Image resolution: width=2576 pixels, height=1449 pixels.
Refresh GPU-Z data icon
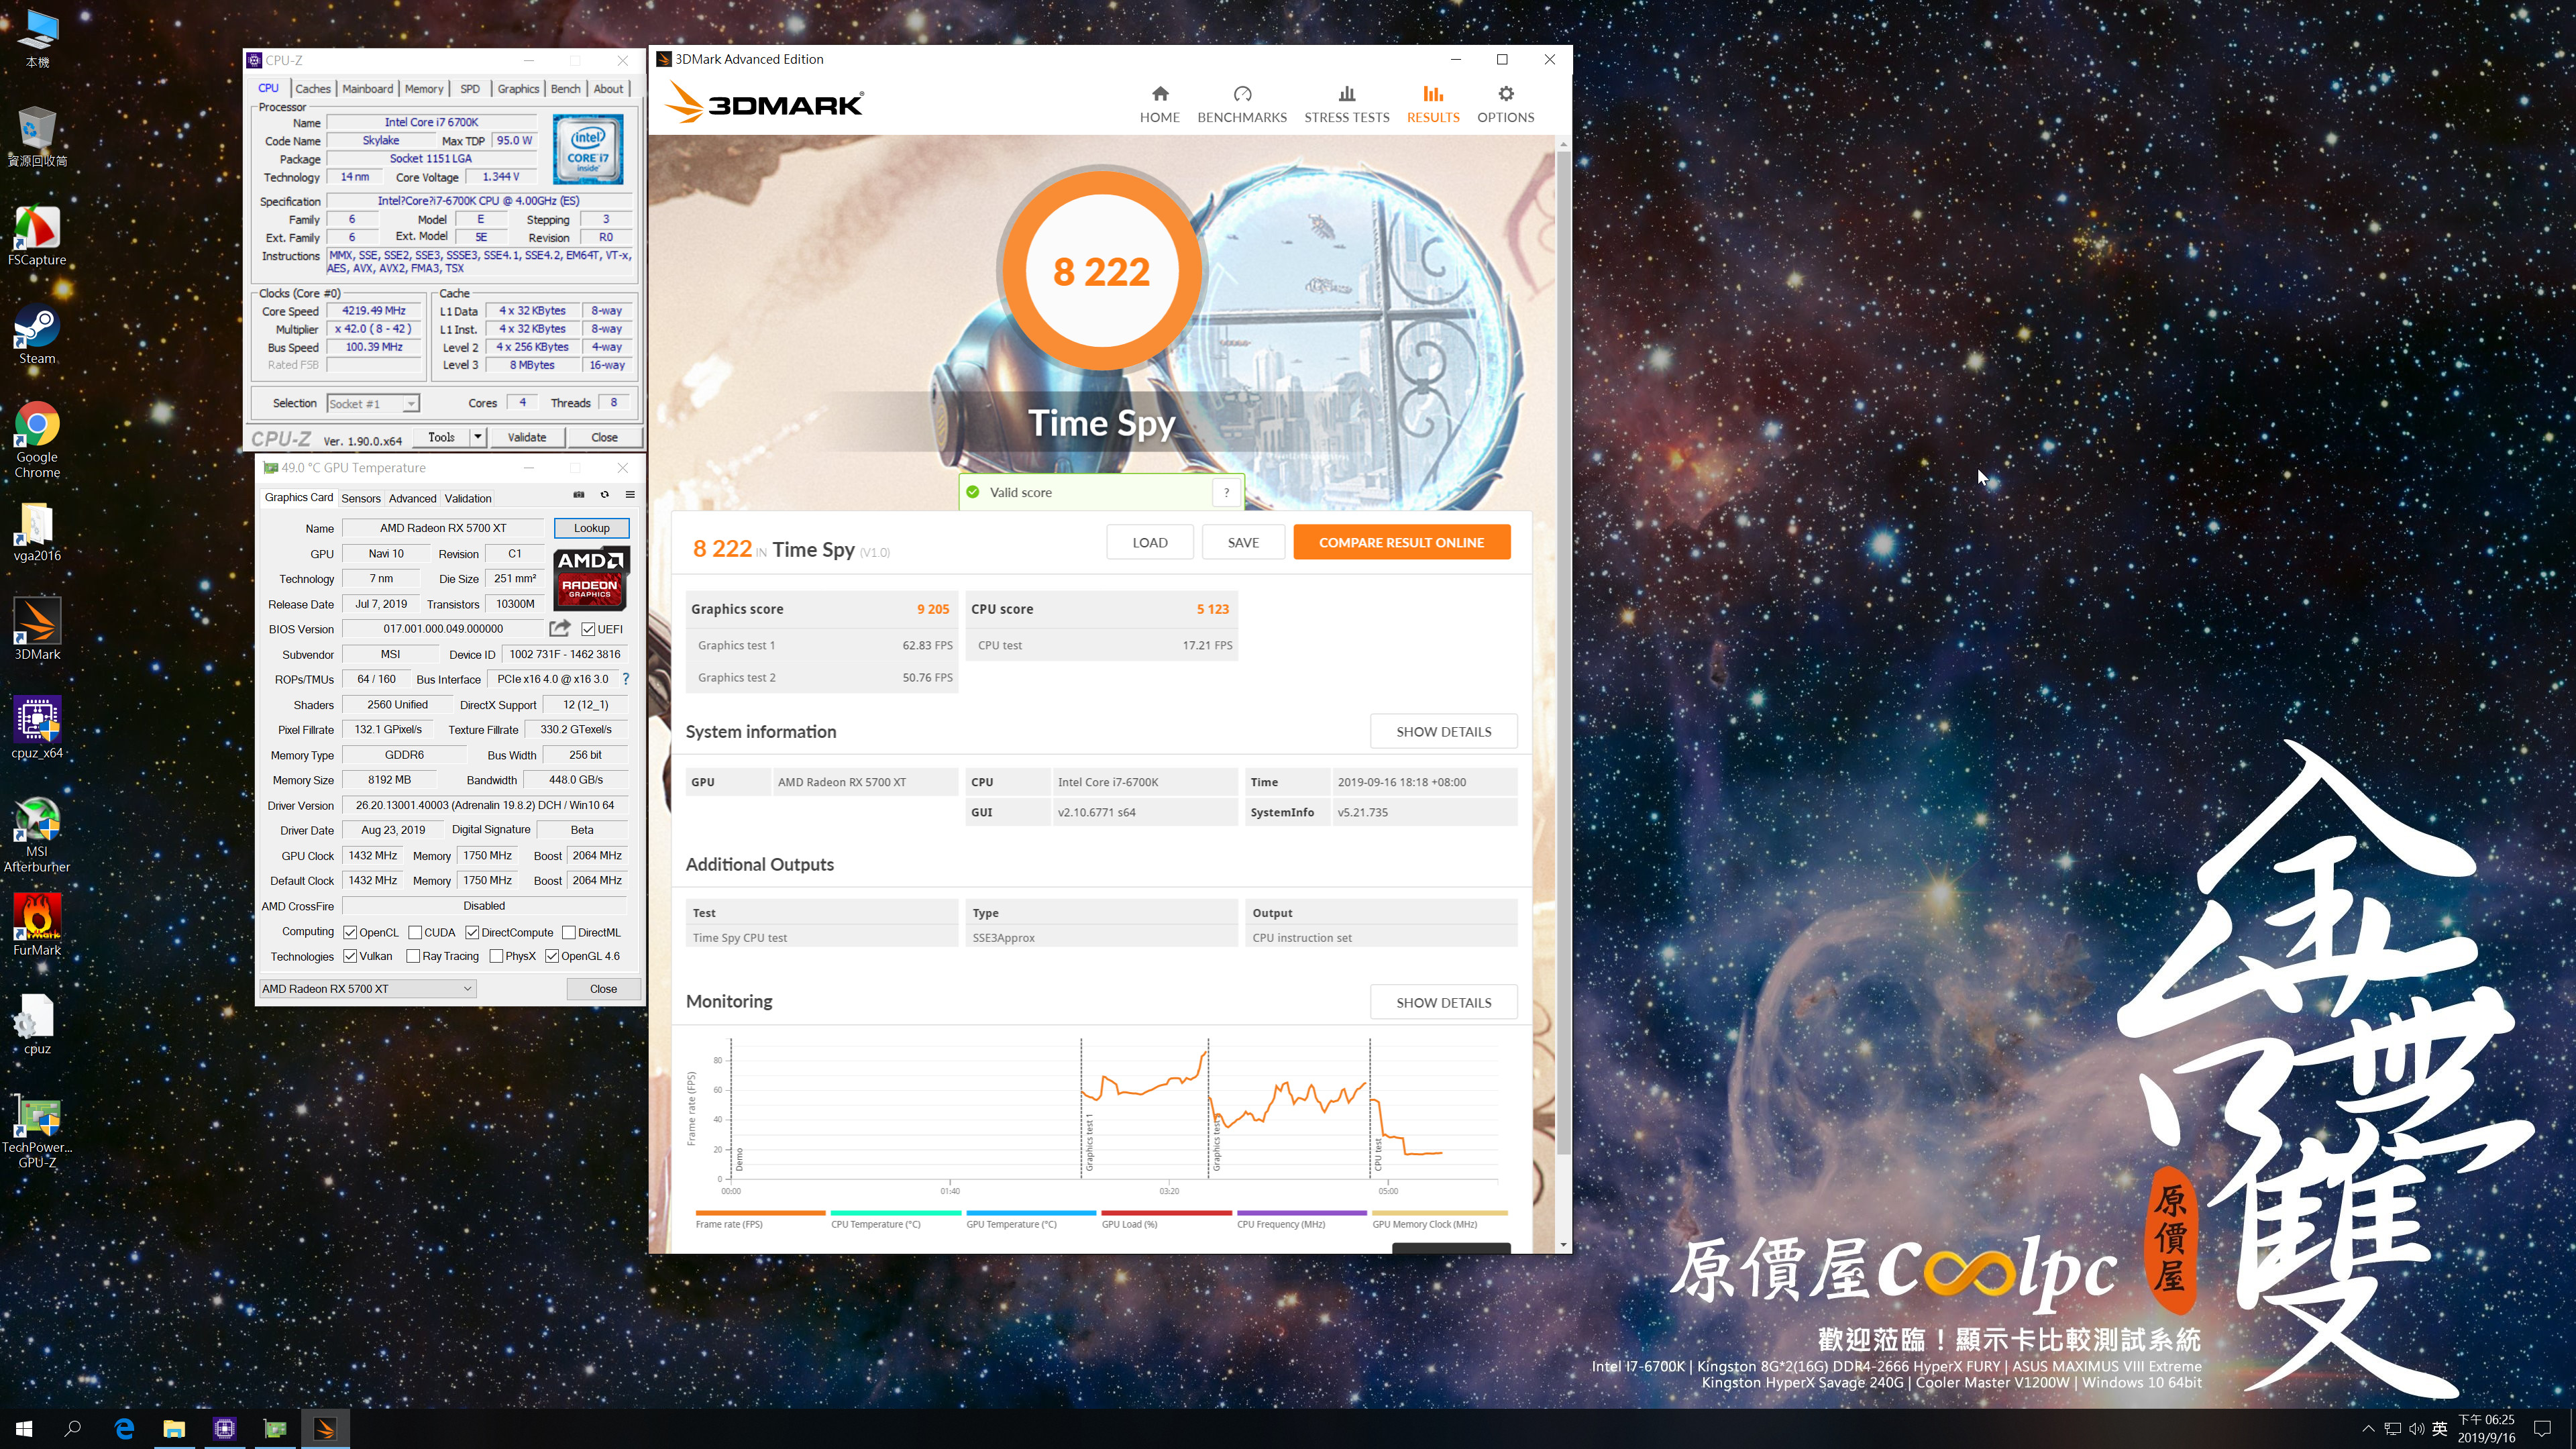tap(604, 495)
